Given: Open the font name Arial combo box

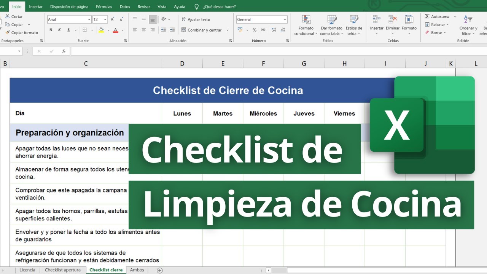Looking at the screenshot, I should click(69, 19).
